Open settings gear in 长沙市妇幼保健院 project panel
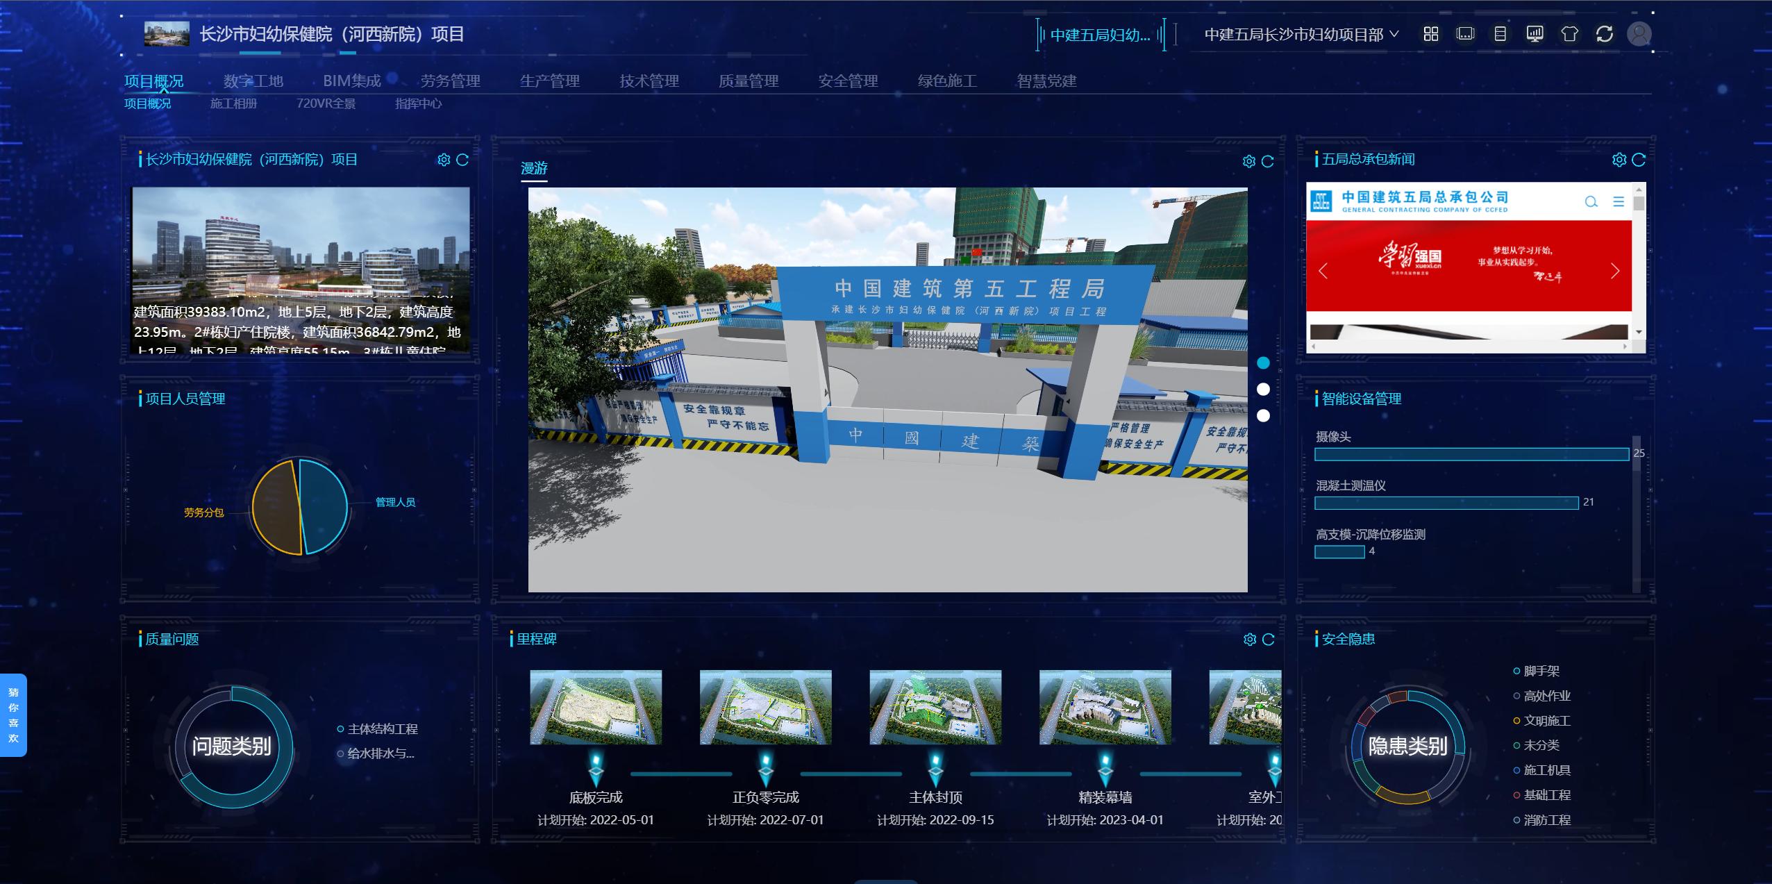This screenshot has height=884, width=1772. [444, 160]
